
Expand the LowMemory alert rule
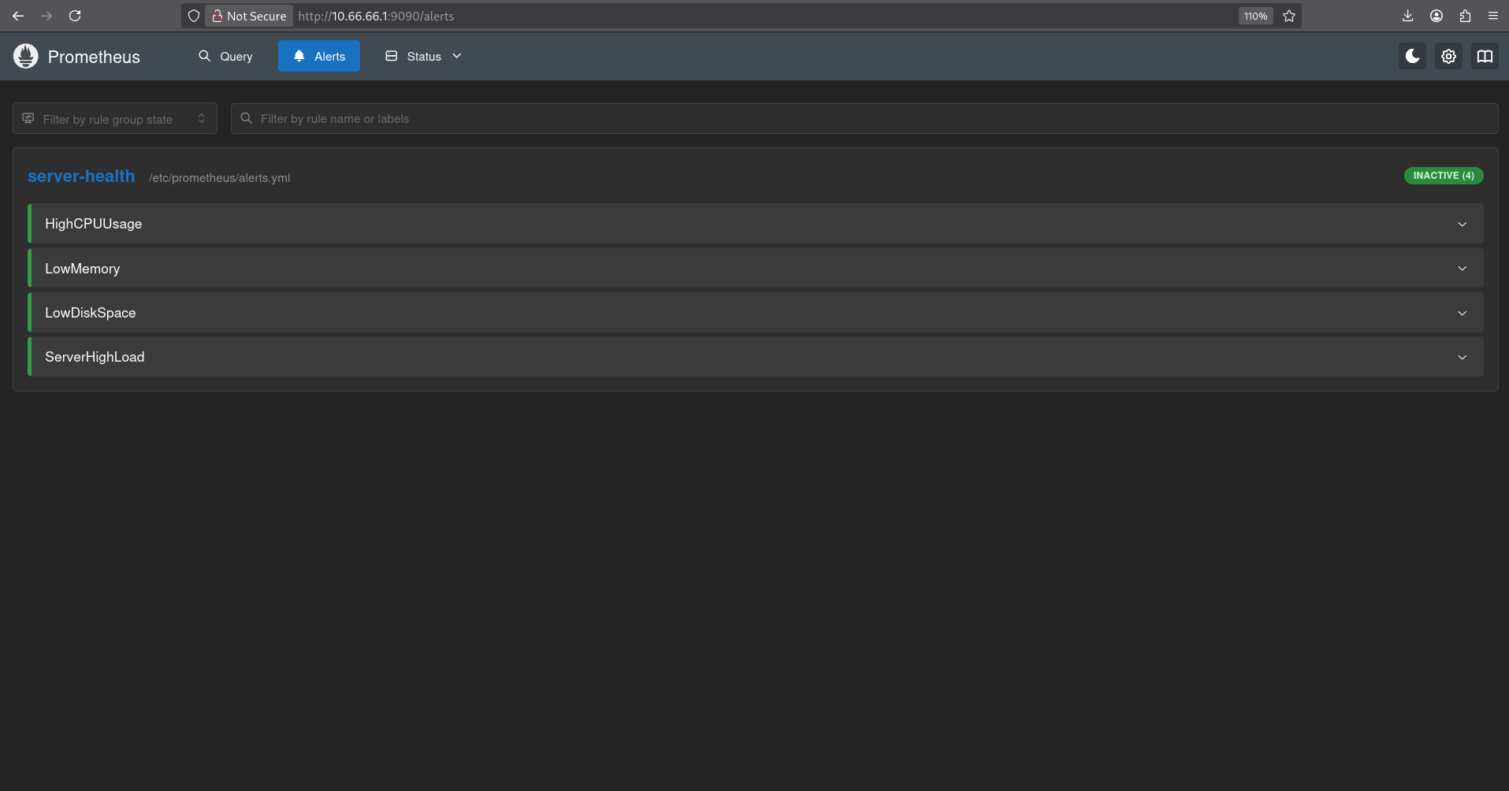(x=756, y=269)
